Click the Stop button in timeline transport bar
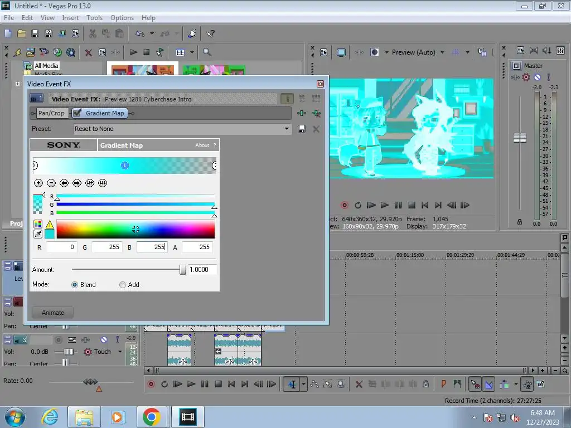571x428 pixels. pos(218,384)
